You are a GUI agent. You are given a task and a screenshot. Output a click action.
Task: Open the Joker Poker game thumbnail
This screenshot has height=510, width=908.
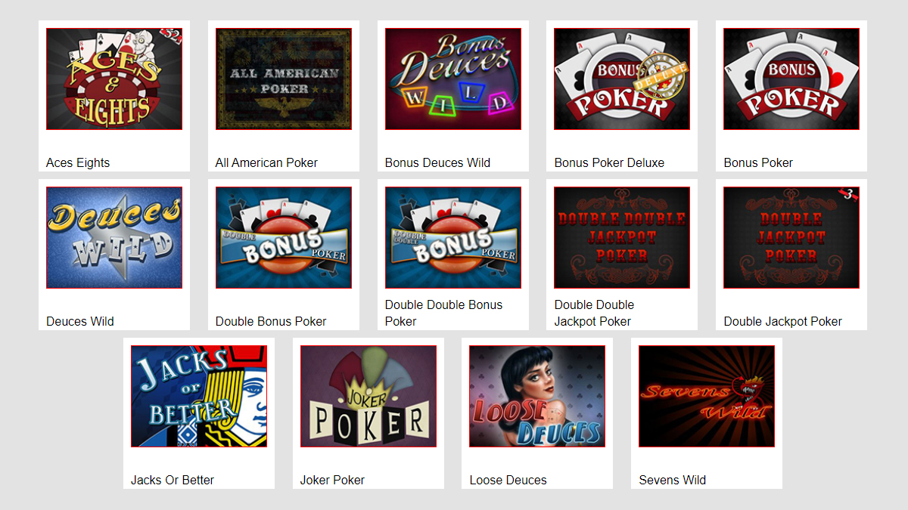[x=368, y=396]
